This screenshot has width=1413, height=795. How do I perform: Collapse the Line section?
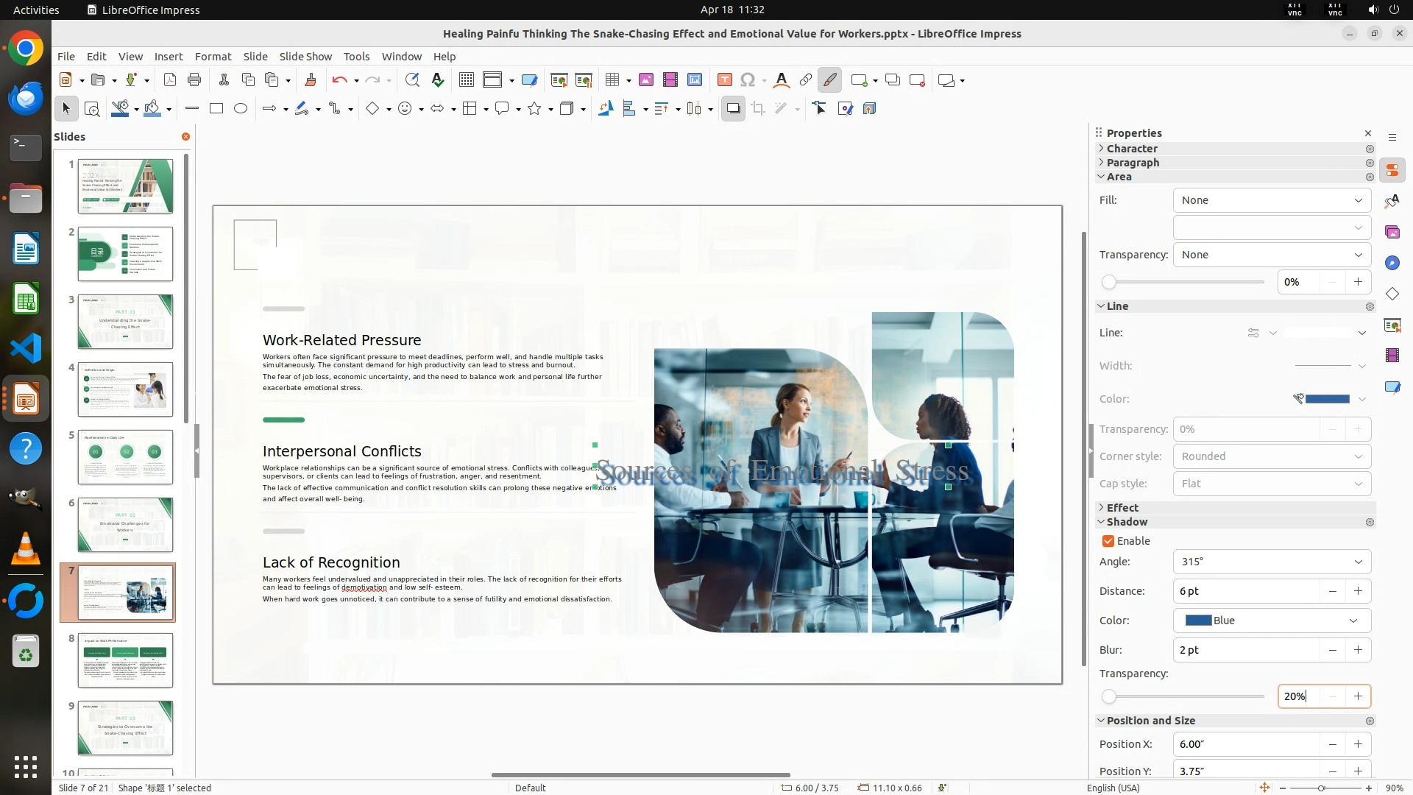pos(1117,306)
